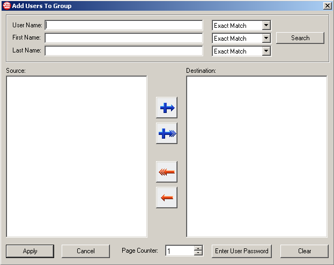The image size is (334, 265).
Task: Select the Last Name text field
Action: coord(124,51)
